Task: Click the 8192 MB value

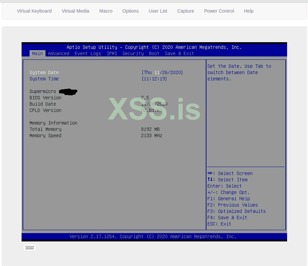Action: tap(150, 129)
